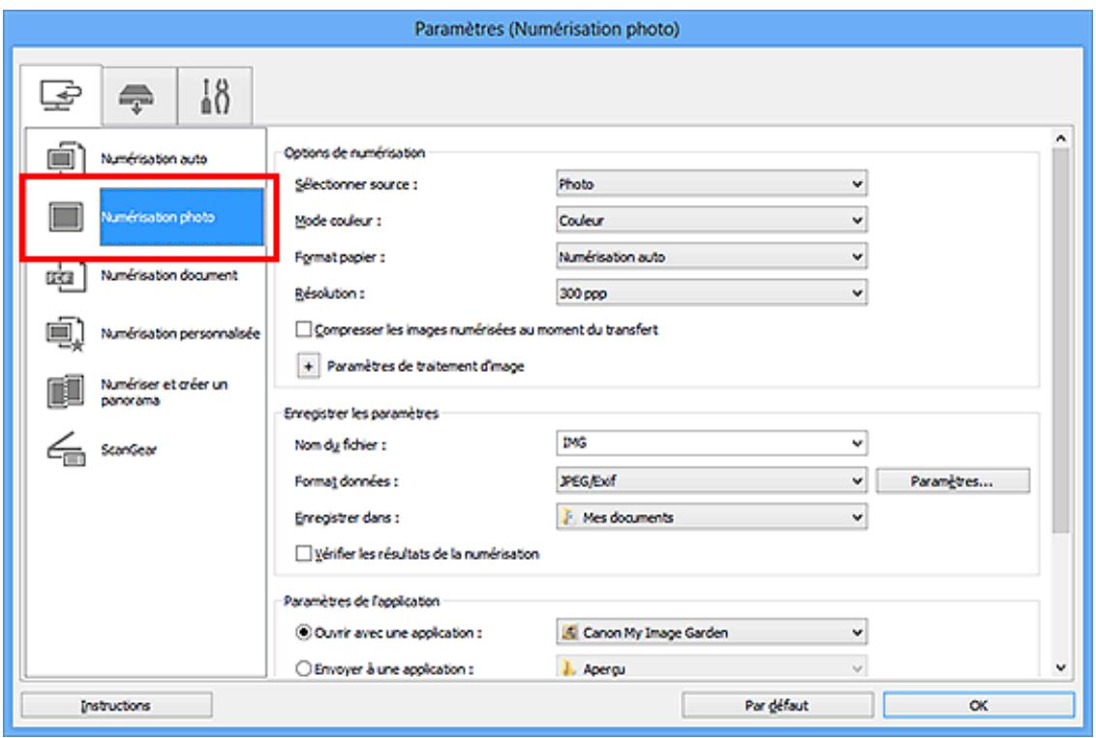The height and width of the screenshot is (738, 1096).
Task: Select Numériser et créer un panorama
Action: coord(164,391)
